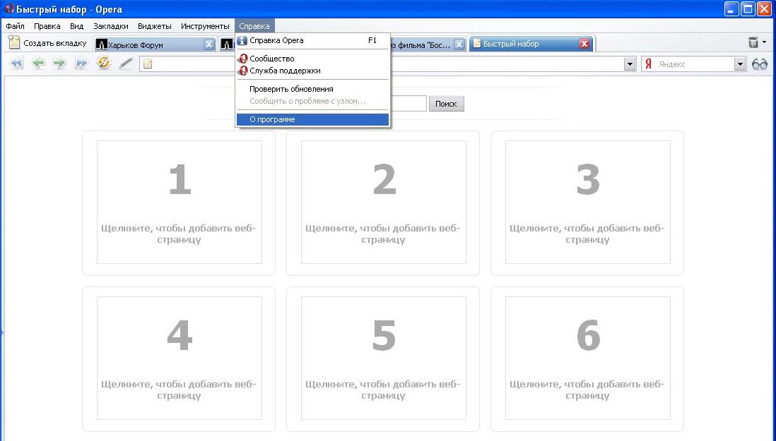Go forward with the green right arrow
This screenshot has height=441, width=776.
tap(59, 64)
